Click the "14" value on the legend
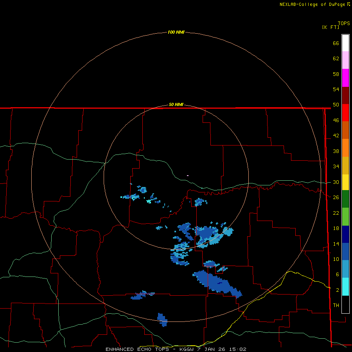352x352 pixels. point(336,244)
